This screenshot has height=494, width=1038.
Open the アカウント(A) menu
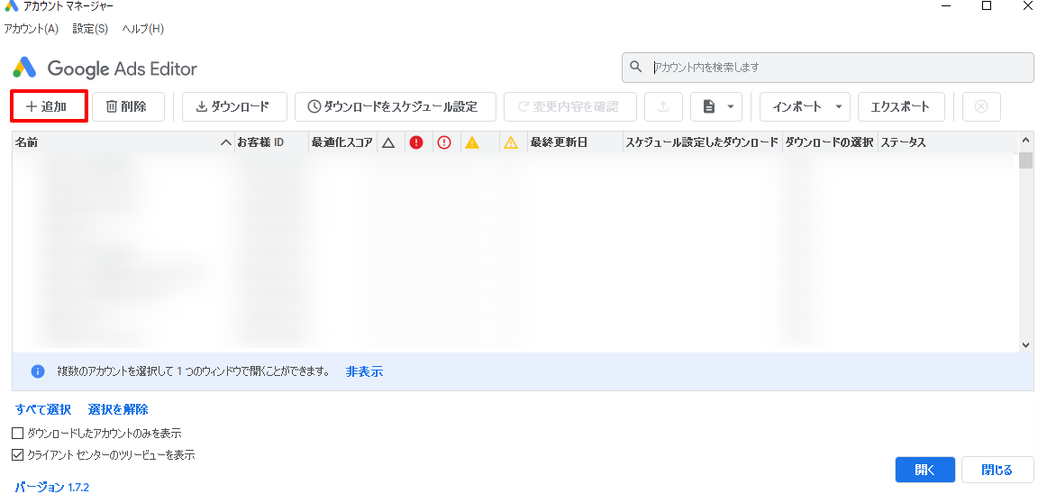pos(32,29)
